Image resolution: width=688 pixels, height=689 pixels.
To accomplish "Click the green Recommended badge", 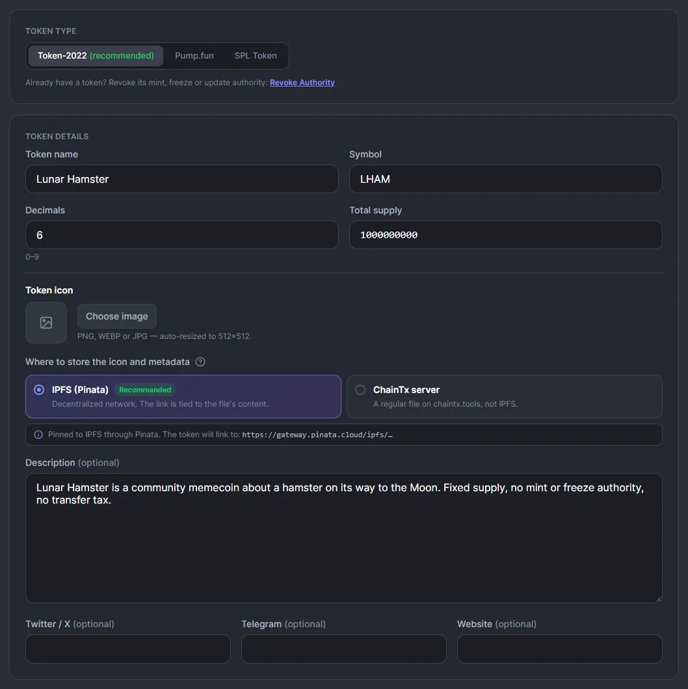I will (x=145, y=390).
